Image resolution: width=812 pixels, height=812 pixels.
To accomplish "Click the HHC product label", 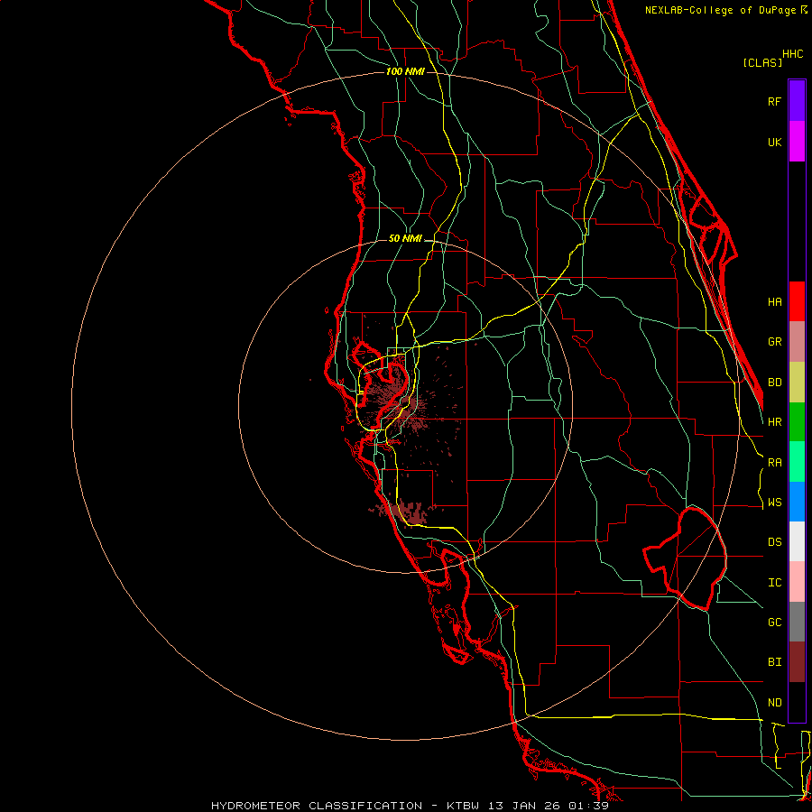I will [x=792, y=54].
